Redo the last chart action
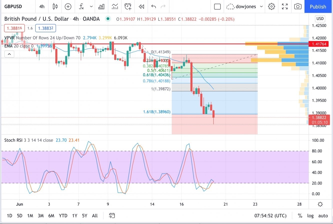Viewport: 333px width, 224px height. point(163,7)
